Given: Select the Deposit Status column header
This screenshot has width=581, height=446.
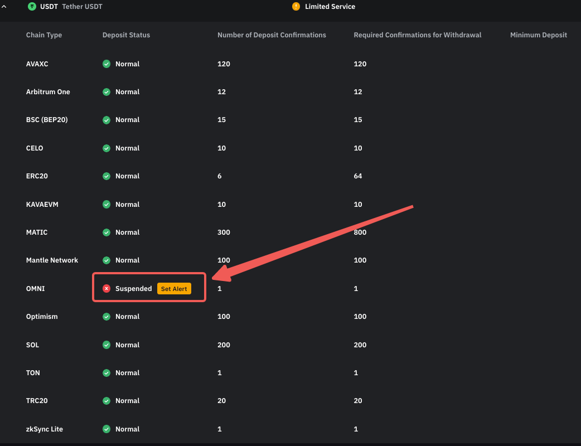Looking at the screenshot, I should (x=126, y=35).
